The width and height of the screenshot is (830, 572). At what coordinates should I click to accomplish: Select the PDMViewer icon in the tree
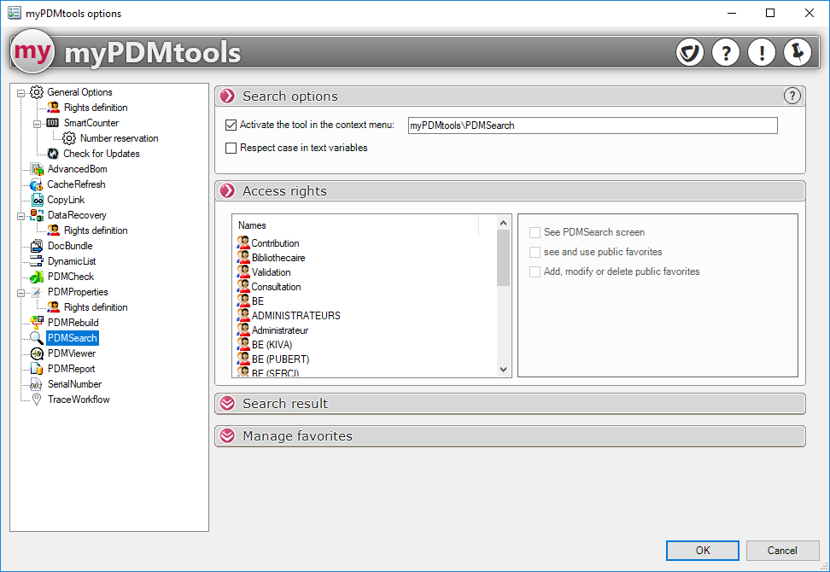click(x=37, y=353)
